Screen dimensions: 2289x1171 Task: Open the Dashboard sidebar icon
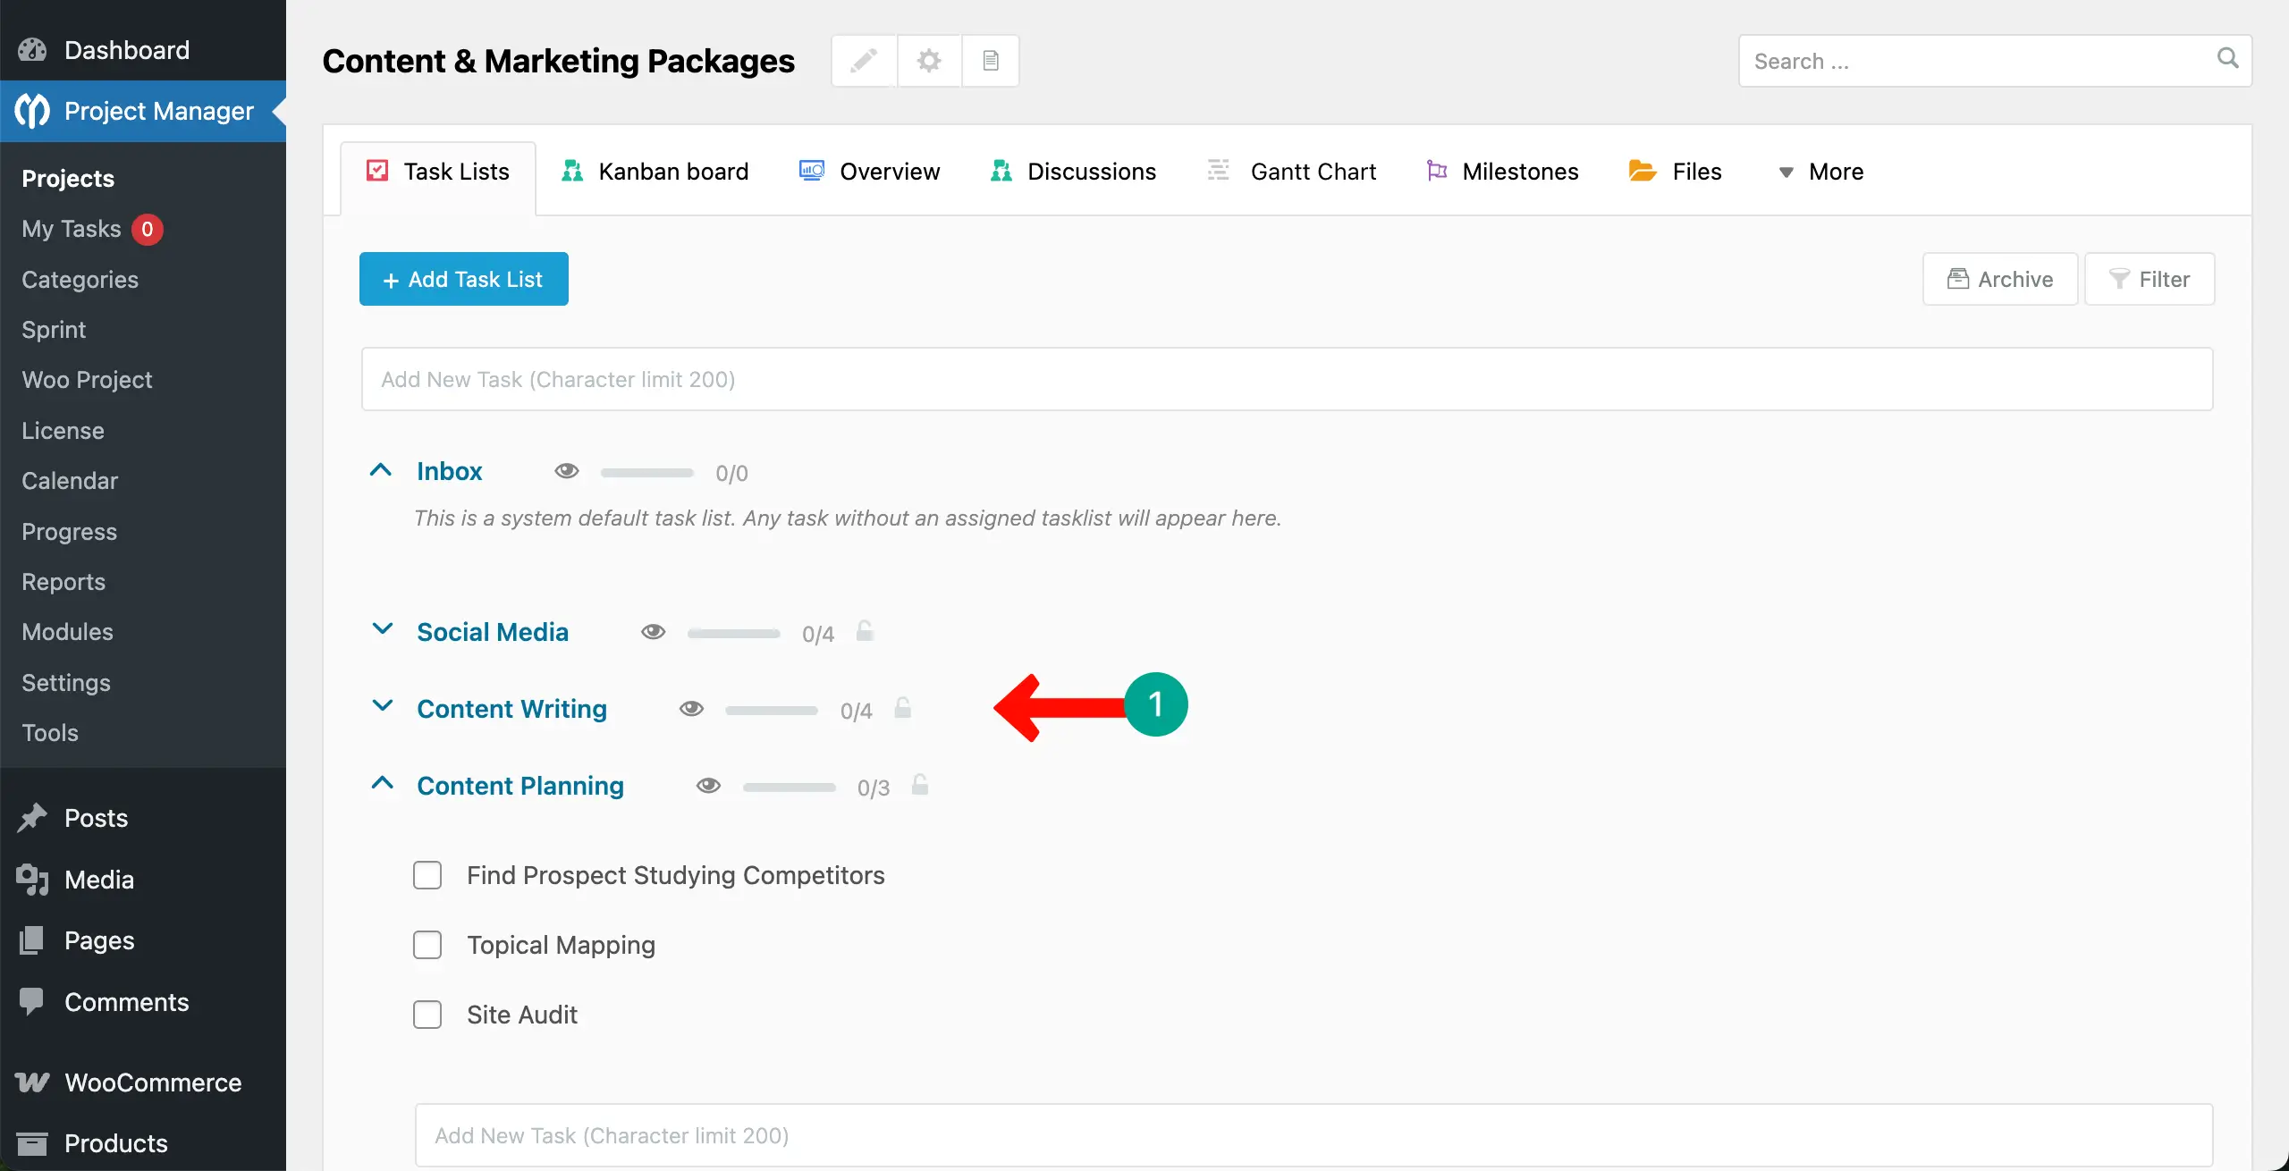(x=32, y=50)
